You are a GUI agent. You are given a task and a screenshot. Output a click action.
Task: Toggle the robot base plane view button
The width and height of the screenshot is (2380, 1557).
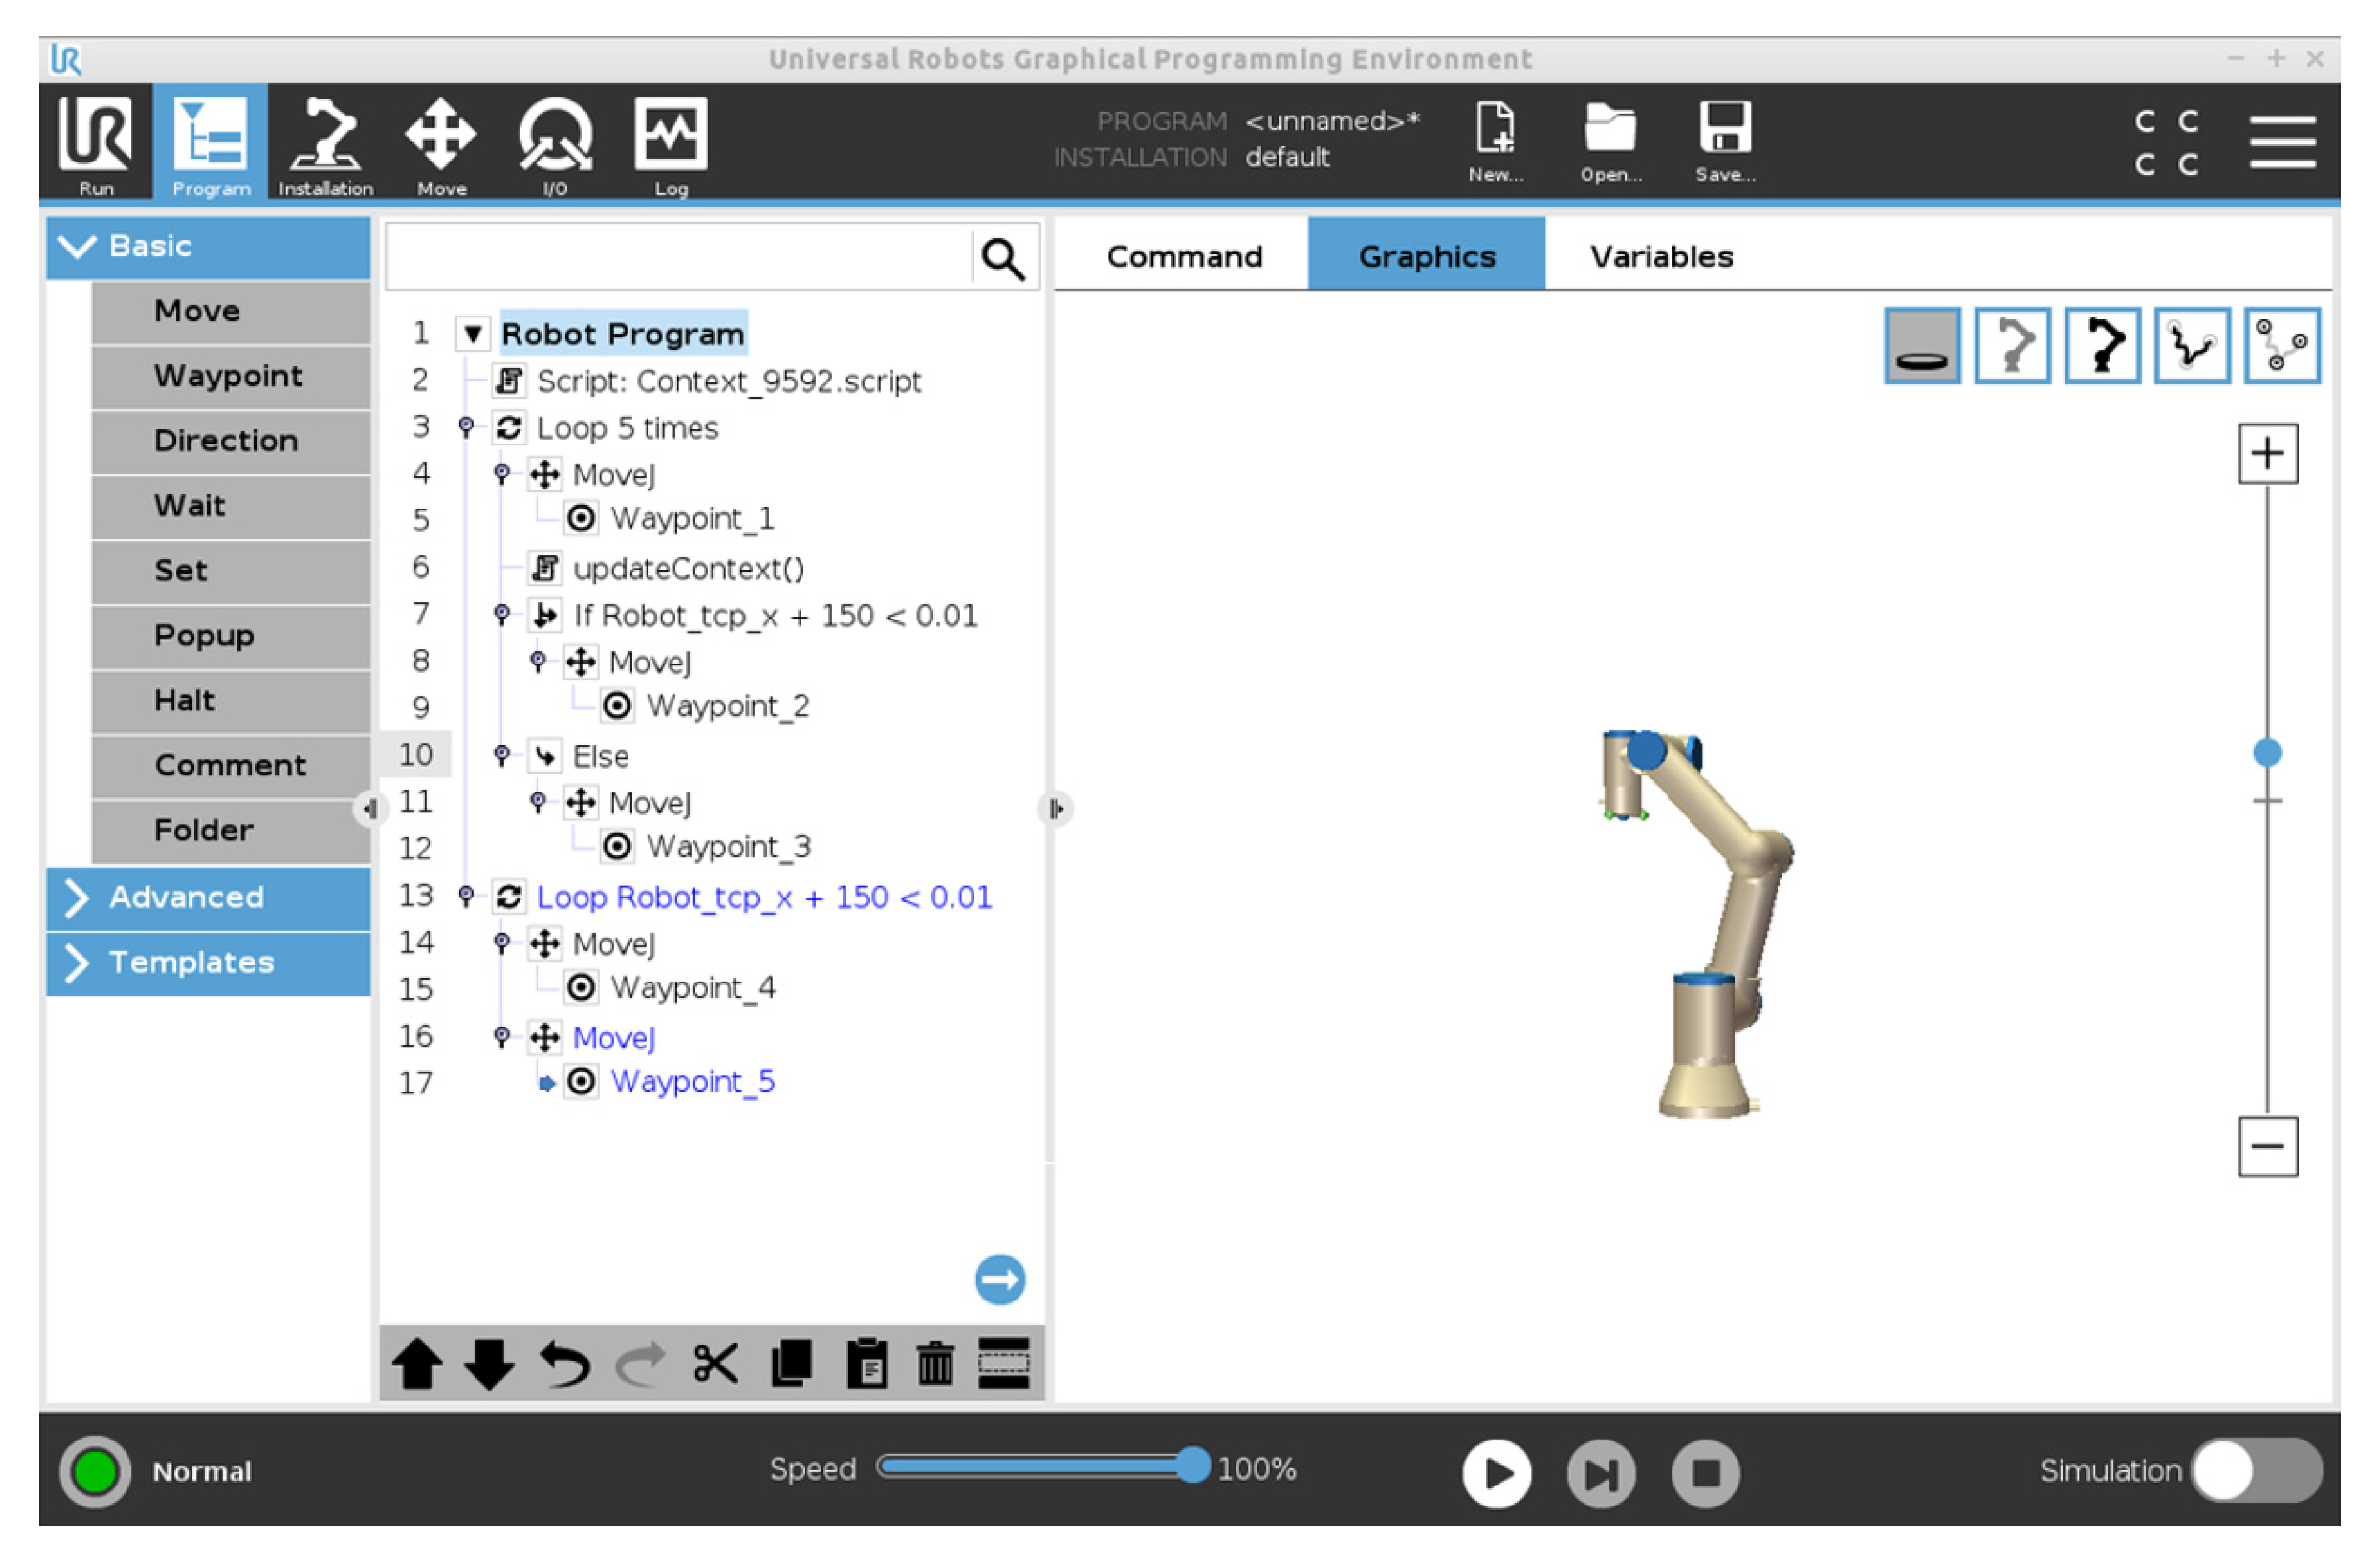point(1922,346)
